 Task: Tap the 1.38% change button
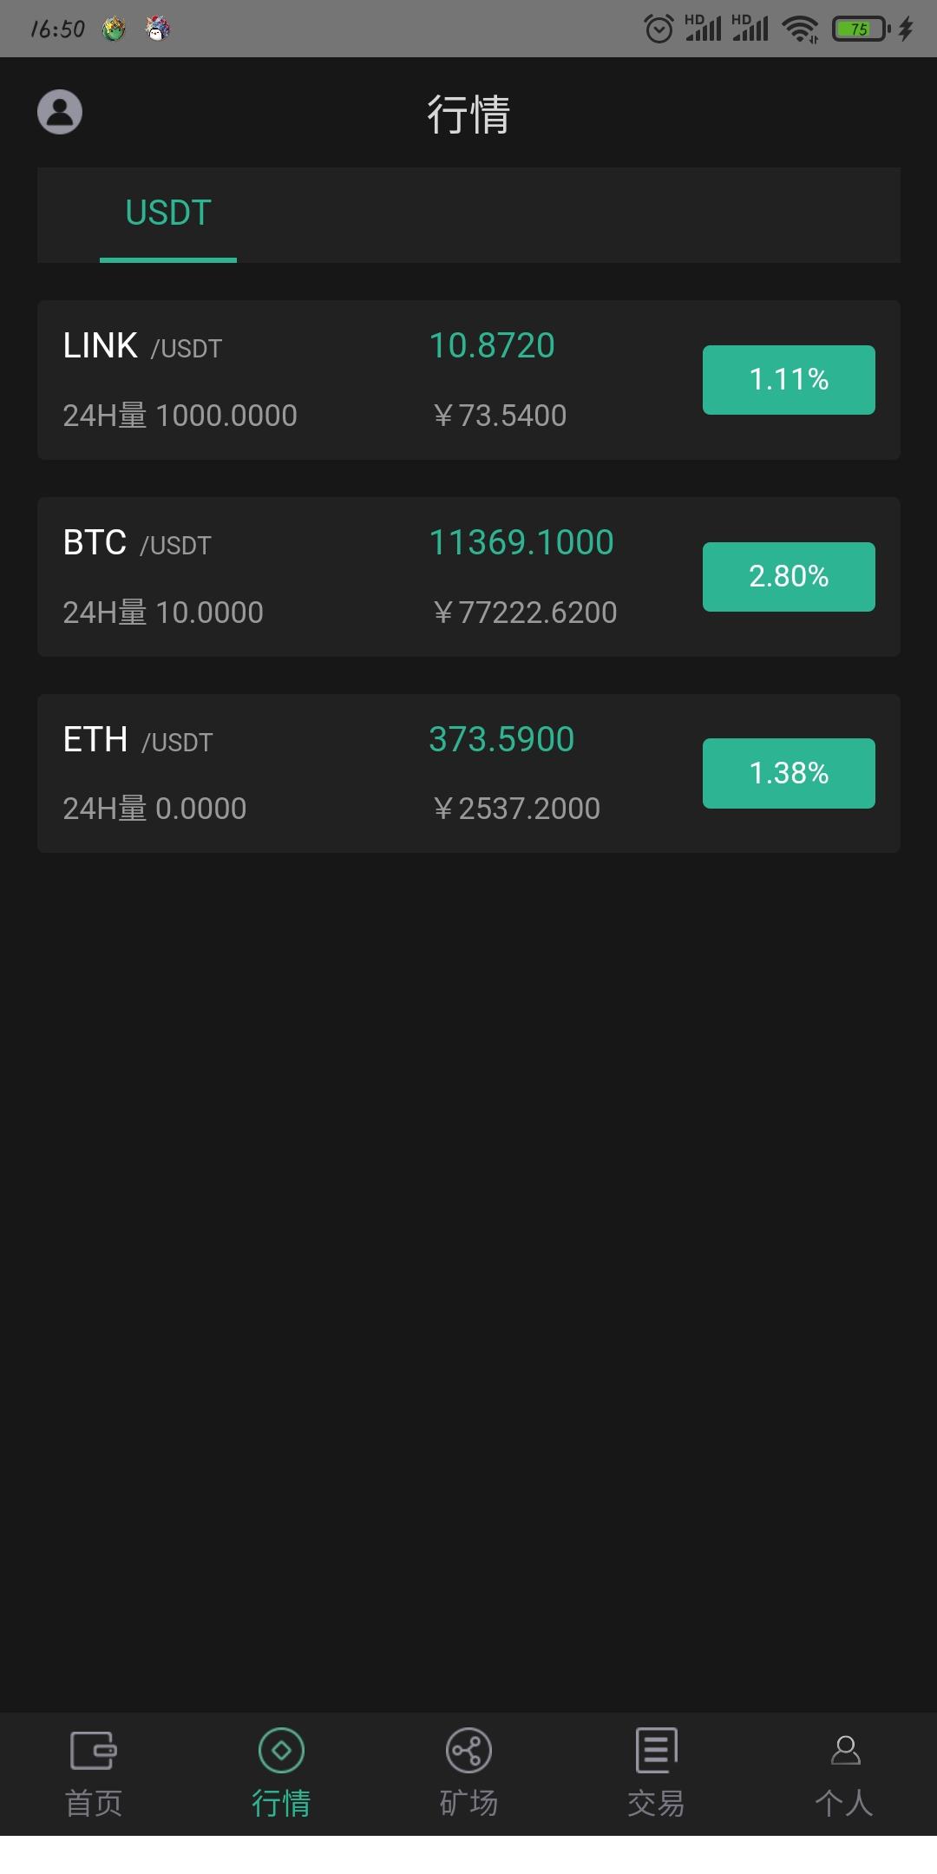pyautogui.click(x=789, y=773)
